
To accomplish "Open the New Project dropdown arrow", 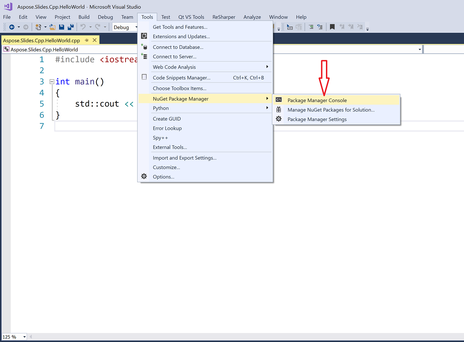I will pyautogui.click(x=45, y=27).
